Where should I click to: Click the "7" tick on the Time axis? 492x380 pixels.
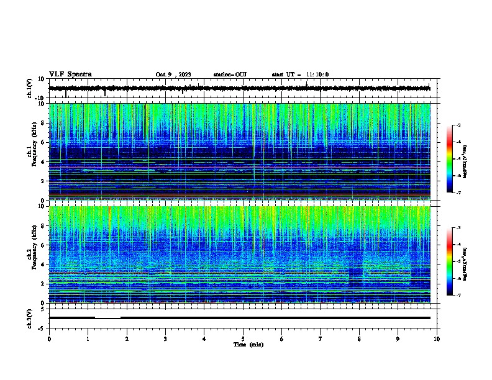pyautogui.click(x=321, y=339)
